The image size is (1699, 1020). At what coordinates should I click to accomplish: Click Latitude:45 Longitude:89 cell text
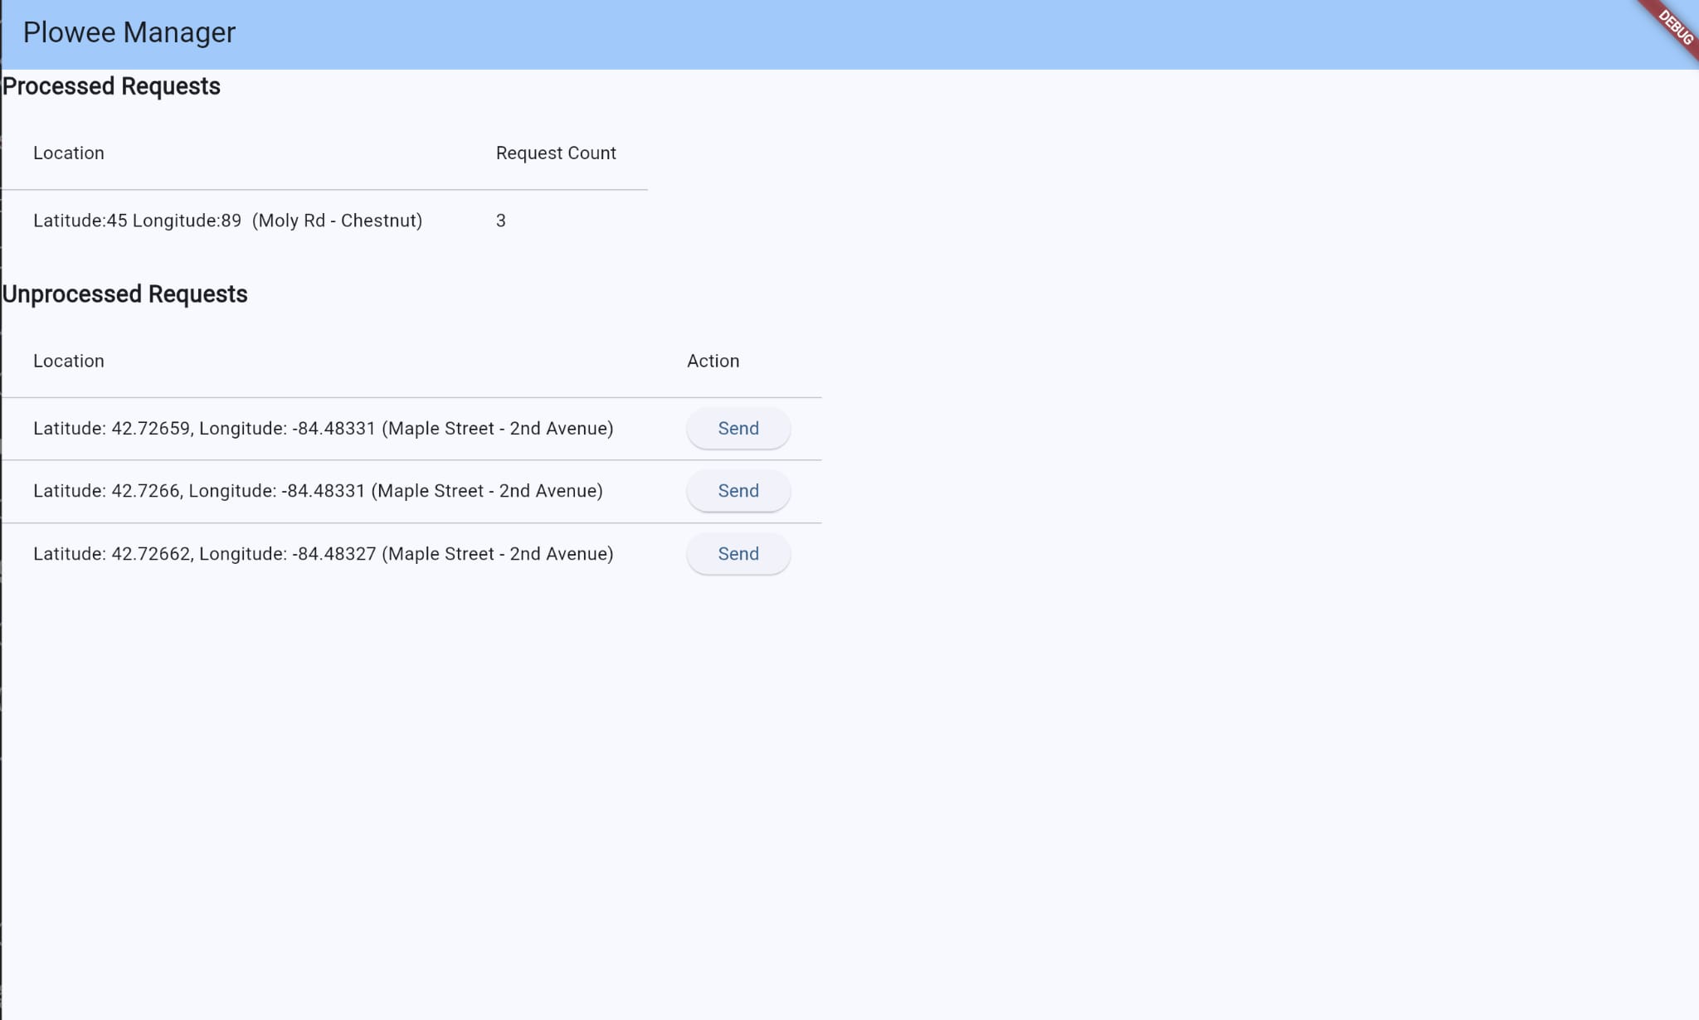click(137, 221)
